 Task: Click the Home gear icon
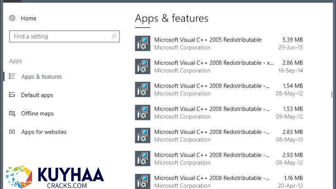(x=12, y=18)
